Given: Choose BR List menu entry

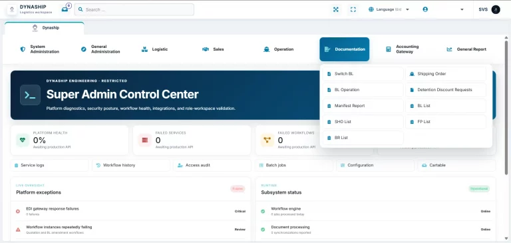Looking at the screenshot, I should [363, 138].
